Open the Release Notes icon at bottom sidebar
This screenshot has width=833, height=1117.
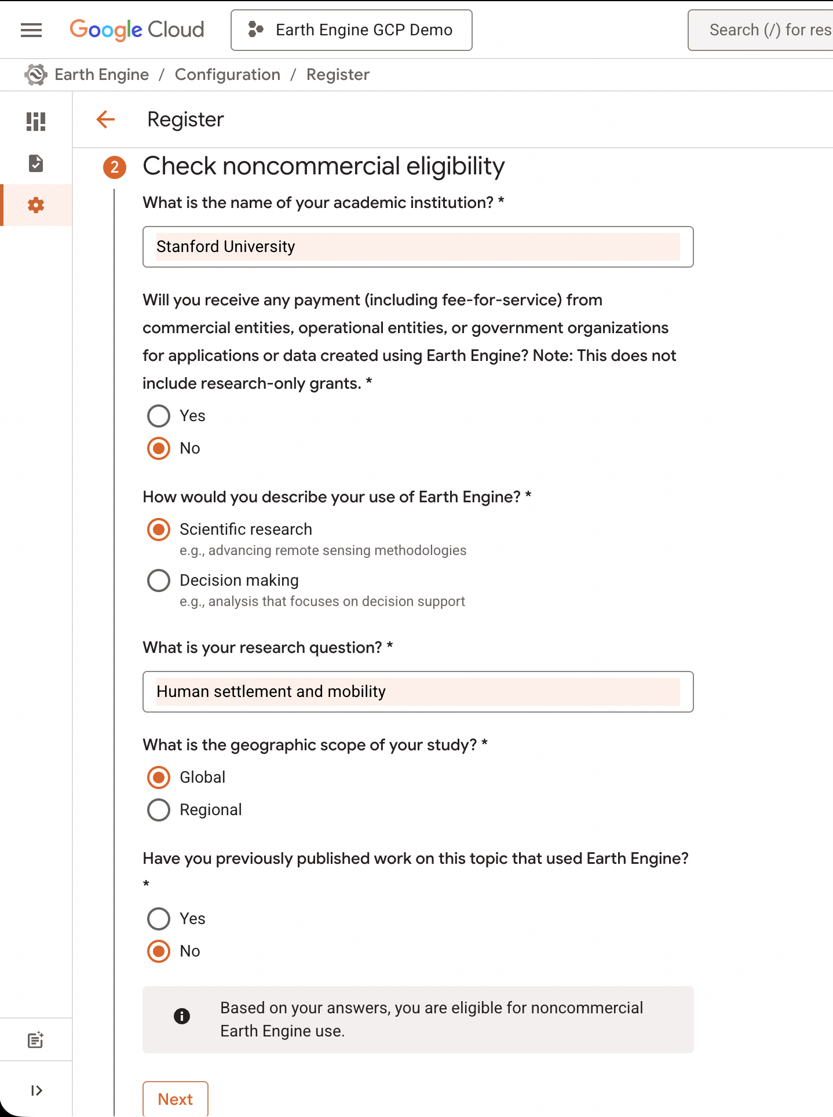(36, 1039)
